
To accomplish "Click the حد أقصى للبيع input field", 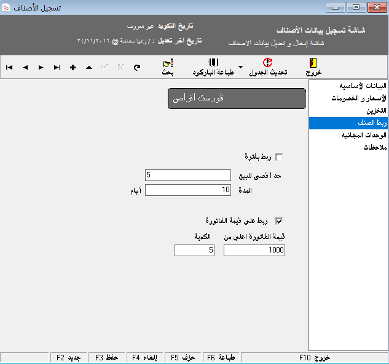I will click(x=187, y=176).
